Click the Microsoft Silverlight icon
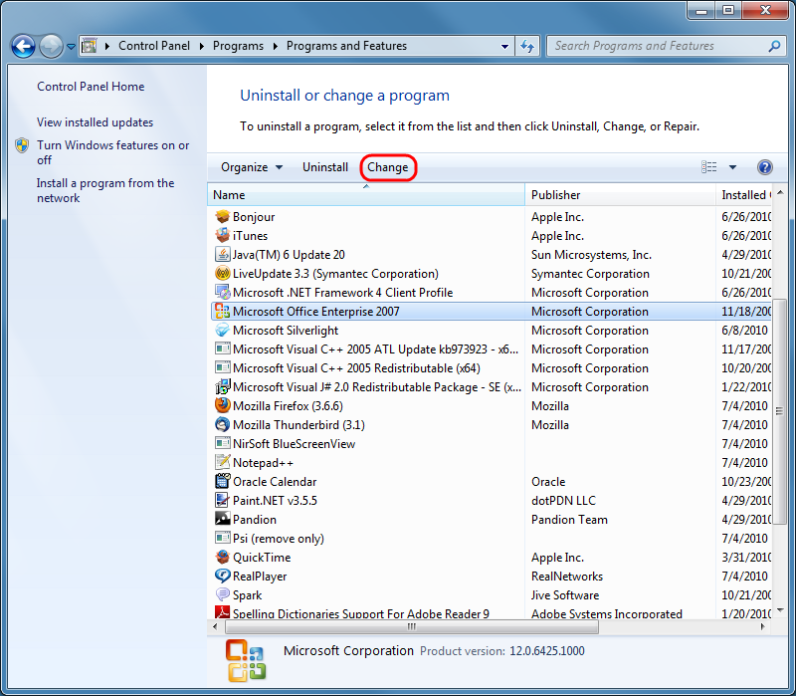The height and width of the screenshot is (696, 796). tap(222, 331)
